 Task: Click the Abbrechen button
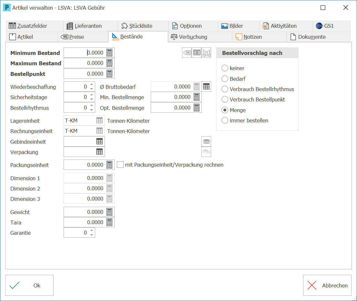(327, 285)
